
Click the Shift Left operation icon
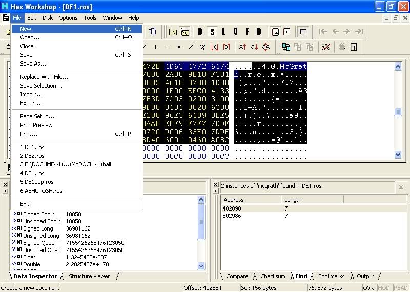(214, 47)
